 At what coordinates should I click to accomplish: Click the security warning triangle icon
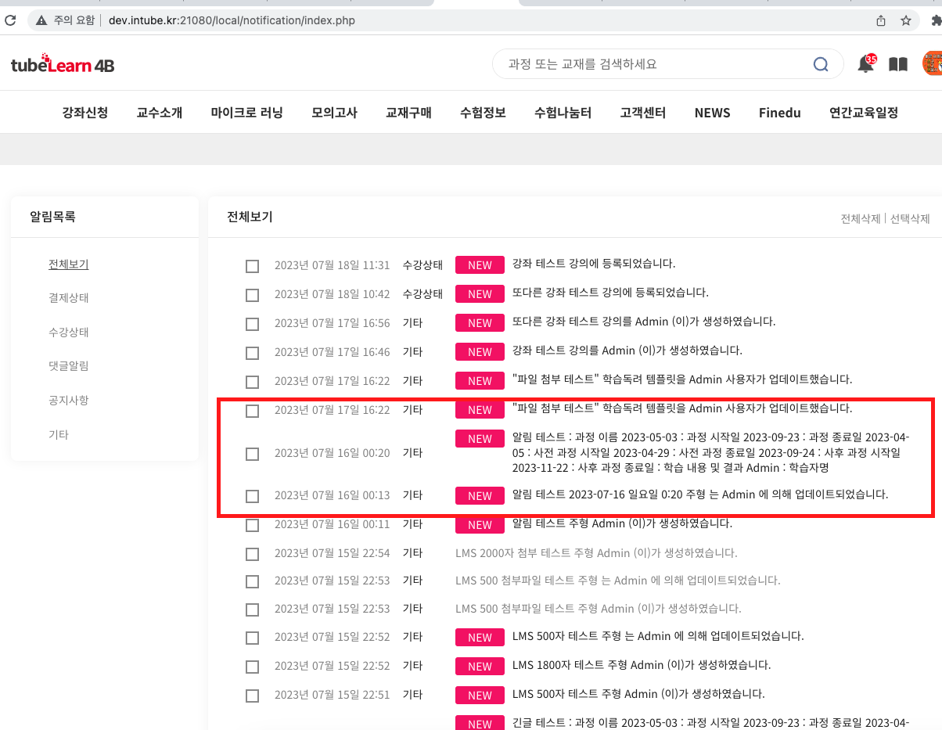[x=41, y=20]
